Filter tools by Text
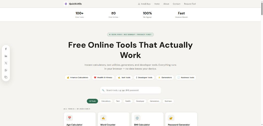263x126 pixels. pyautogui.click(x=118, y=101)
